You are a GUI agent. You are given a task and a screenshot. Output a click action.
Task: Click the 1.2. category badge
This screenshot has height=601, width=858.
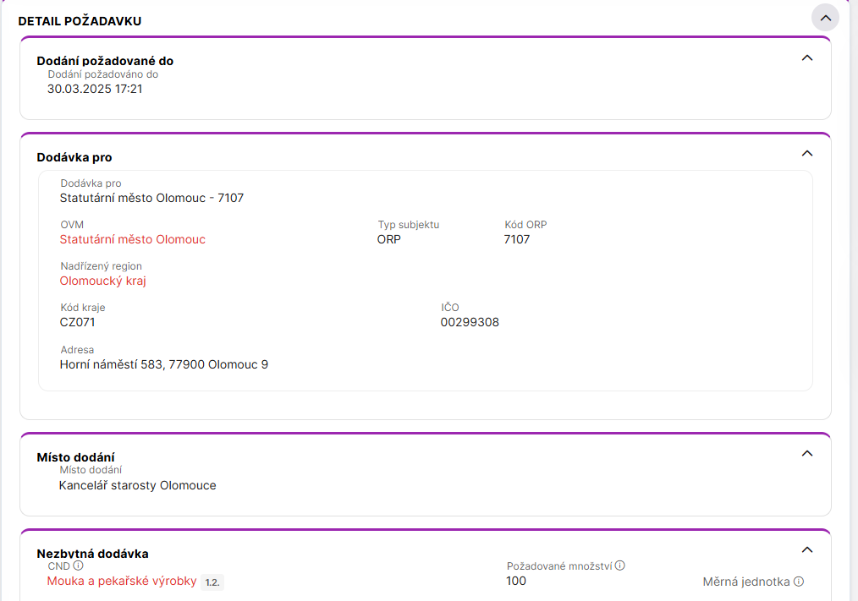click(x=212, y=582)
